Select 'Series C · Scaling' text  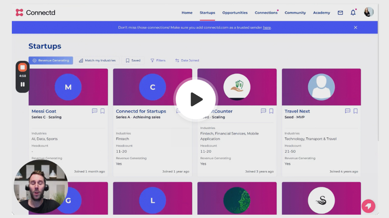[46, 117]
